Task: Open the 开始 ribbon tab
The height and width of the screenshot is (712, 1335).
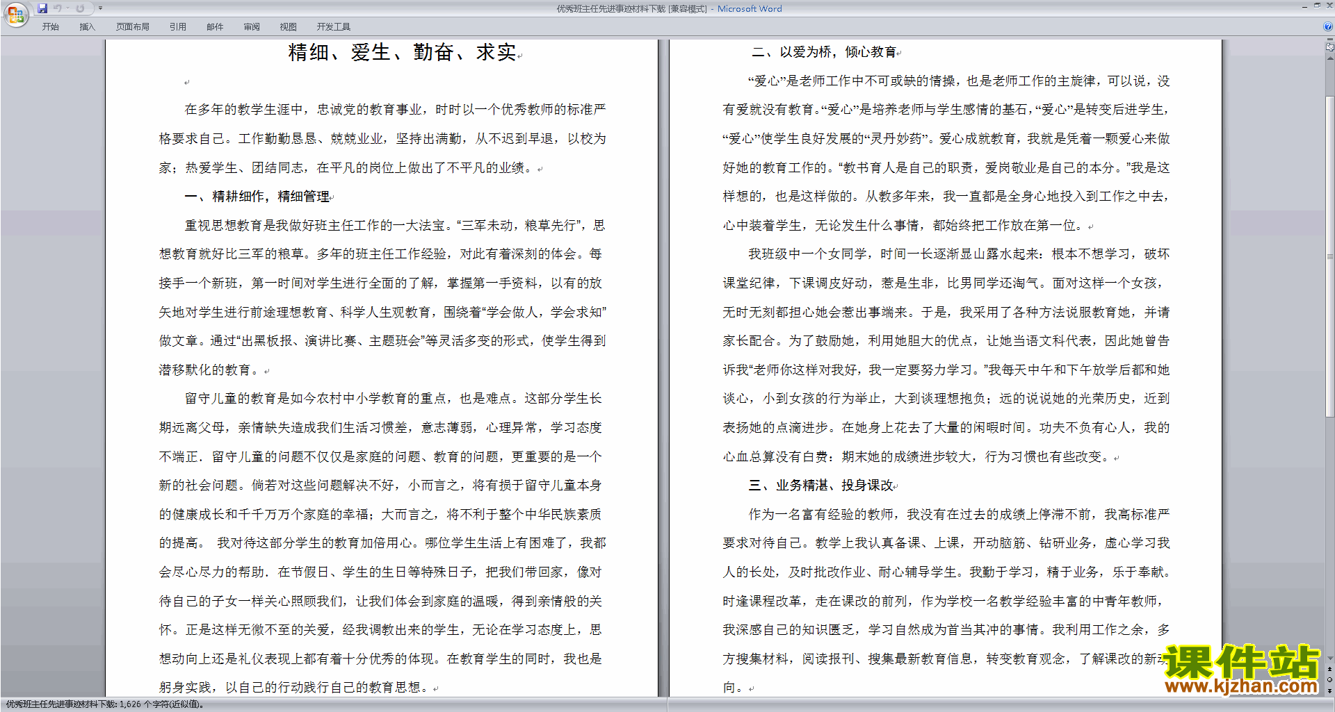Action: (50, 27)
